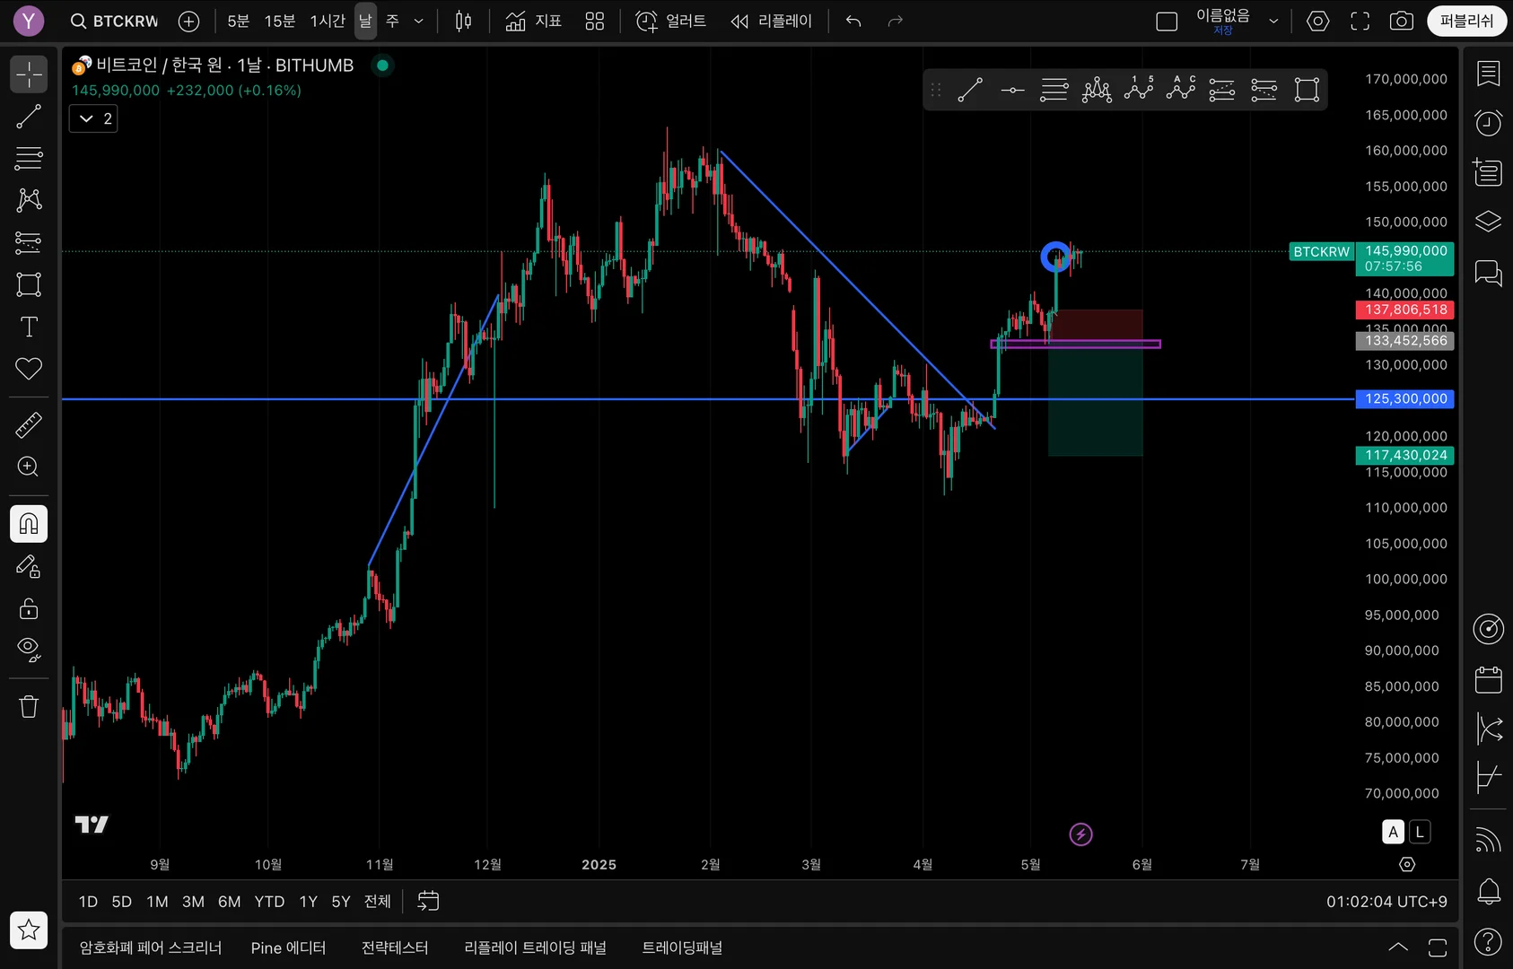Click the redo arrow
The height and width of the screenshot is (969, 1513).
pos(895,21)
